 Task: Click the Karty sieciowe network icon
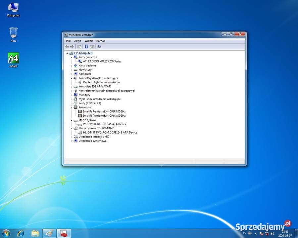[75, 65]
